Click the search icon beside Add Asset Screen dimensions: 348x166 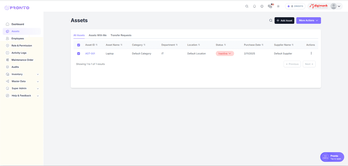tap(271, 21)
